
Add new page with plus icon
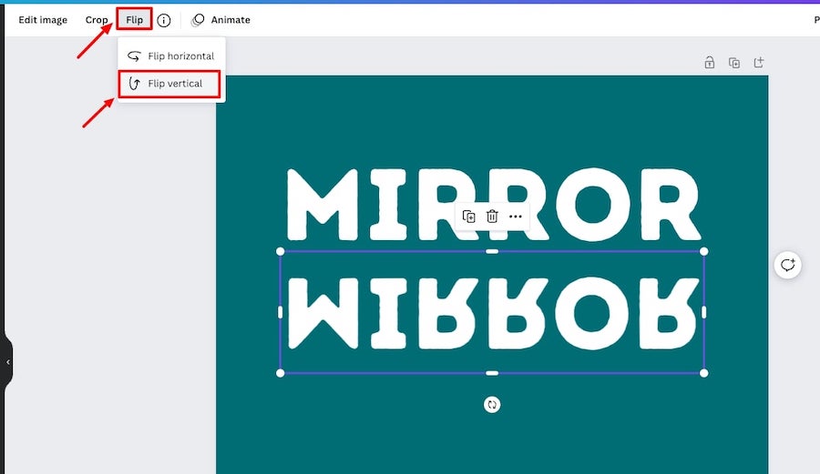point(759,63)
